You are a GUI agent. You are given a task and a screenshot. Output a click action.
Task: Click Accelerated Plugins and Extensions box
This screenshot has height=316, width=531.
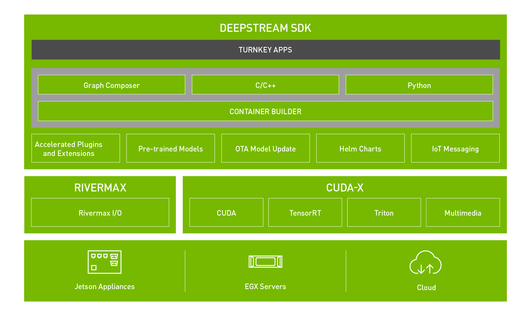76,148
